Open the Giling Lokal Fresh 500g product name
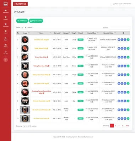 40,75
